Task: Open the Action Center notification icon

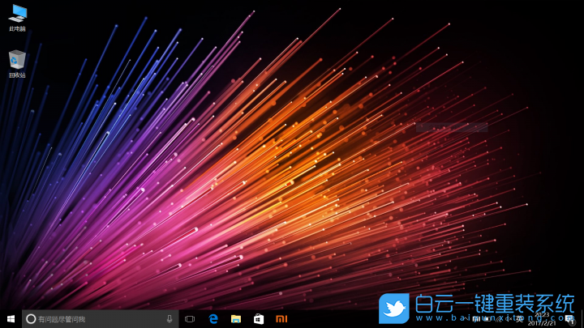Action: coord(569,319)
